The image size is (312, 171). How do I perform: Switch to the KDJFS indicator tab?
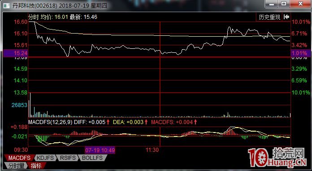coord(45,158)
